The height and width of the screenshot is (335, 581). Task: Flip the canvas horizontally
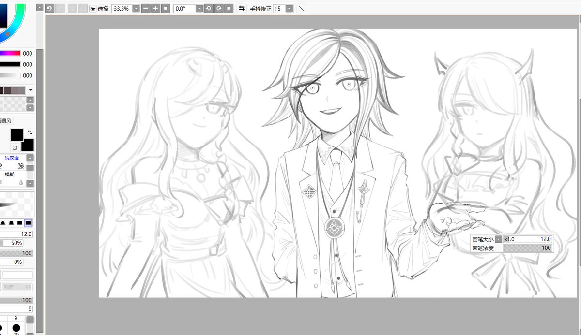coord(242,9)
